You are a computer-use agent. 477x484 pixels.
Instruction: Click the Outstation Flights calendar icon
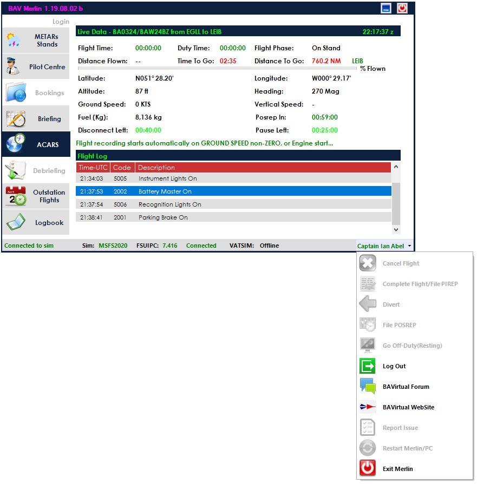(16, 196)
